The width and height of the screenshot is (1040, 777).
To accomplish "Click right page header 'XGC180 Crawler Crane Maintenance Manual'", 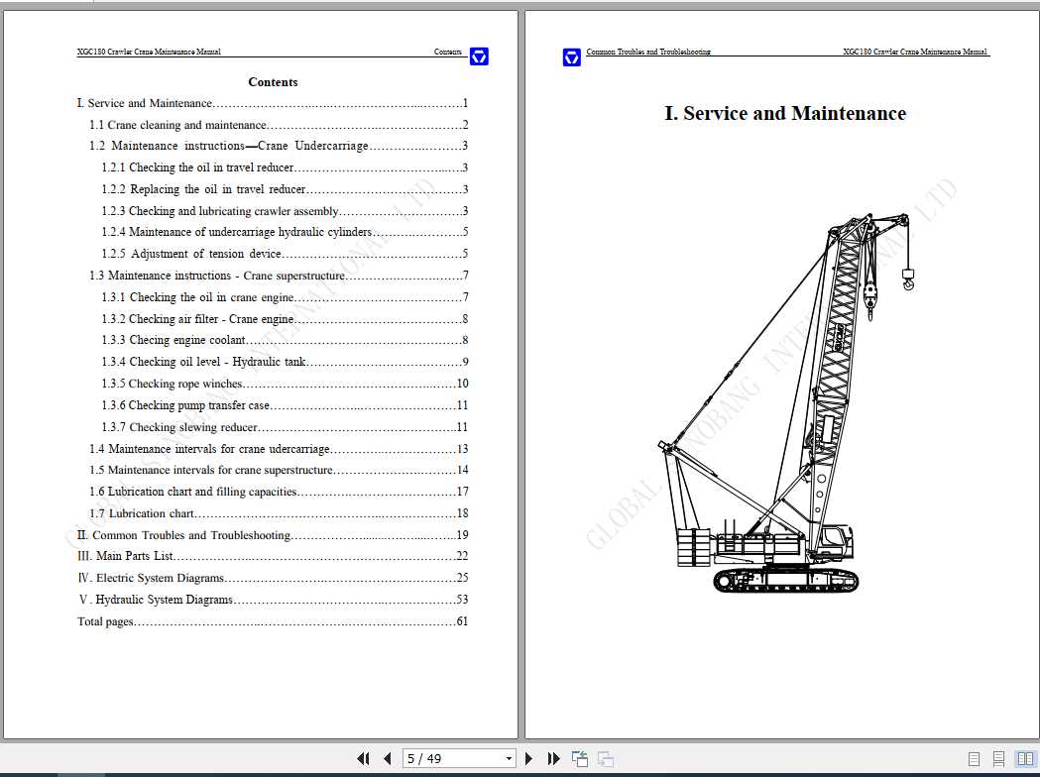I will [915, 52].
